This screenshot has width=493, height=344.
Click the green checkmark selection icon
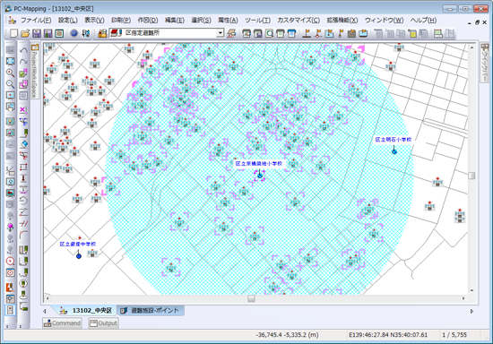click(23, 73)
